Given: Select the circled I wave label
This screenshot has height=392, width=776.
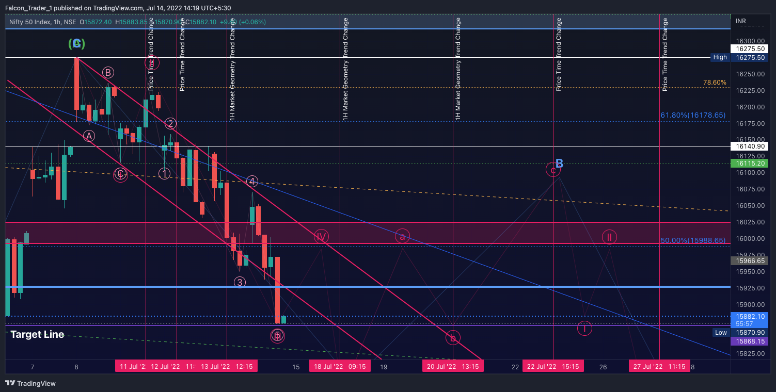Looking at the screenshot, I should [584, 329].
